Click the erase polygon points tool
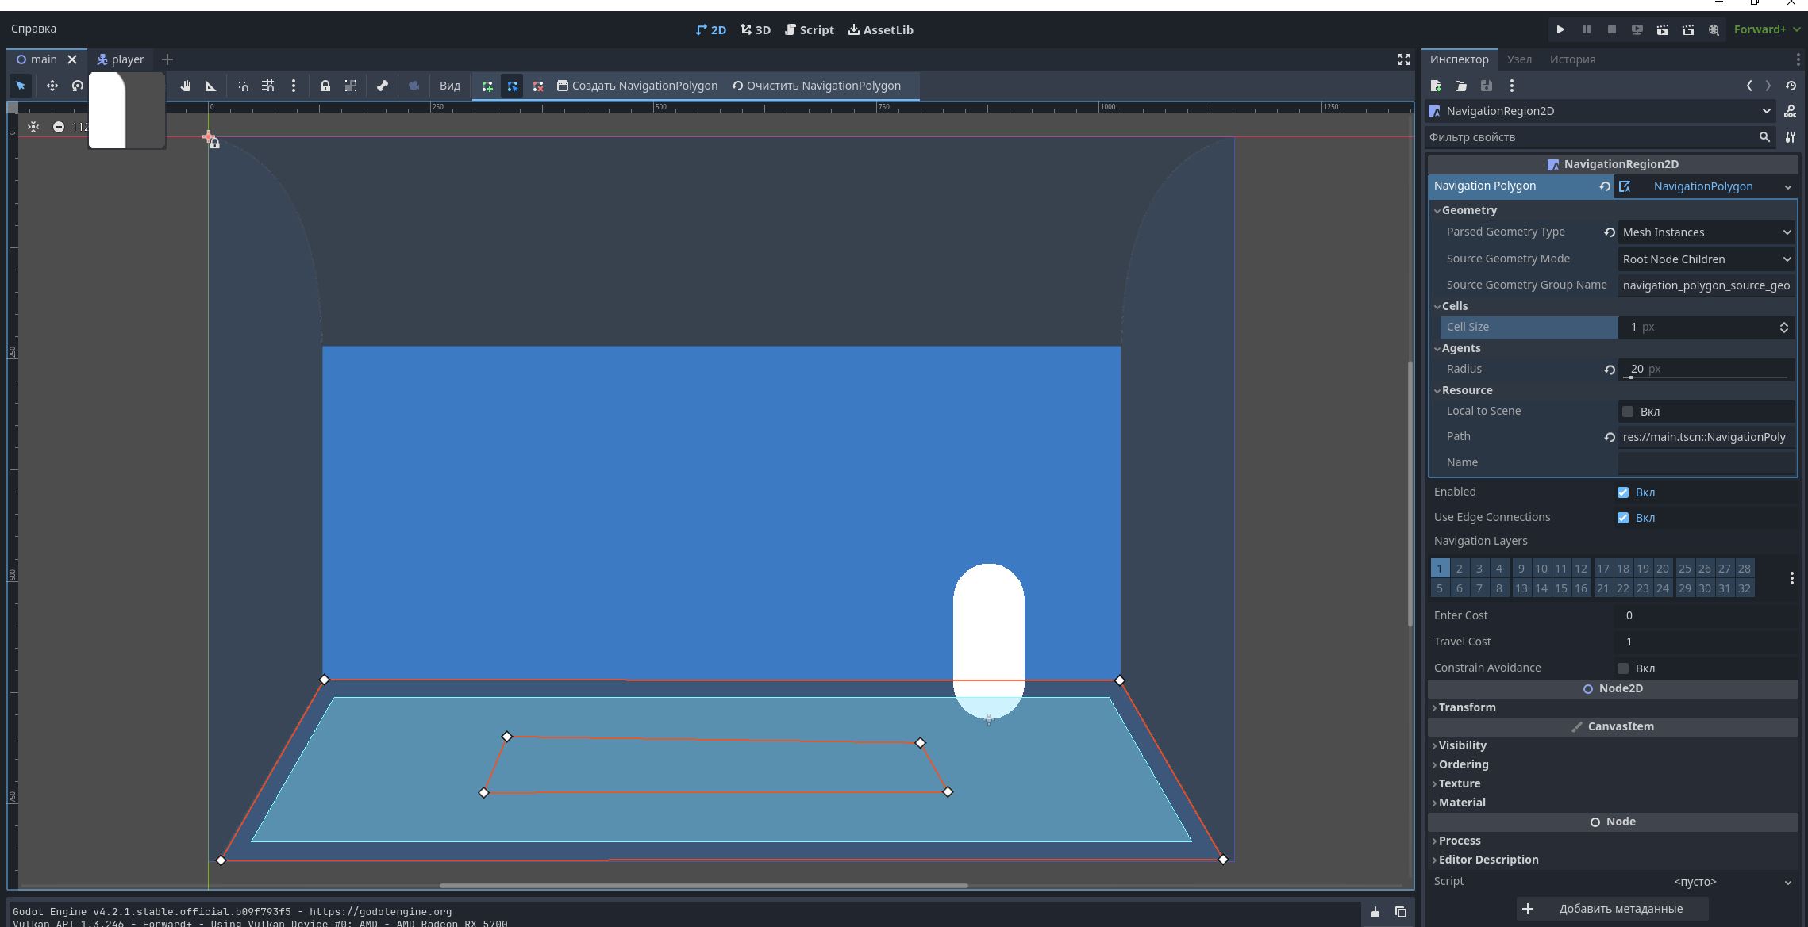Viewport: 1808px width, 927px height. (538, 86)
